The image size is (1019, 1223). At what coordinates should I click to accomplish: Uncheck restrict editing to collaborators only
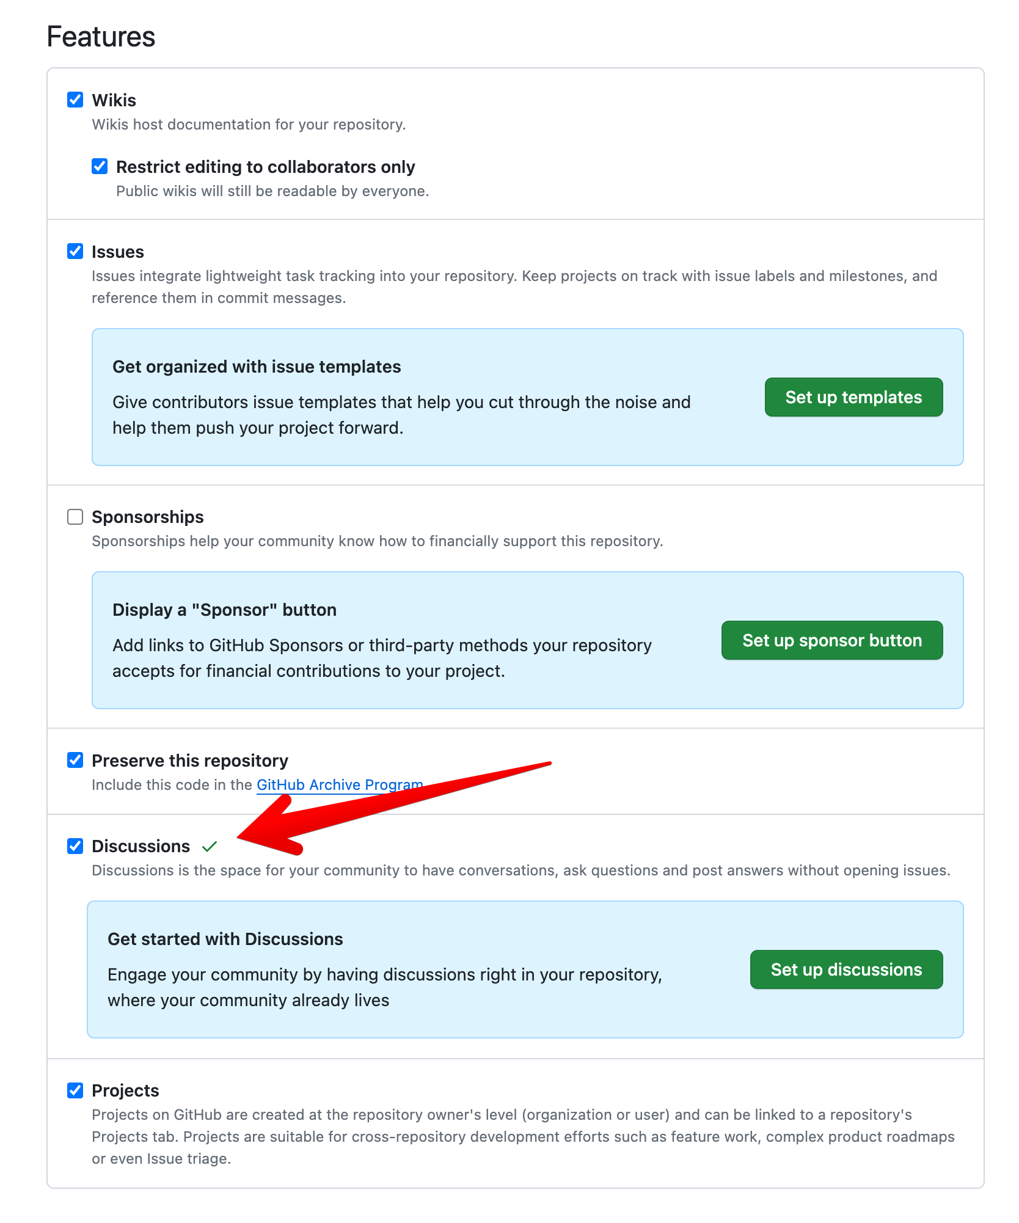[x=100, y=166]
